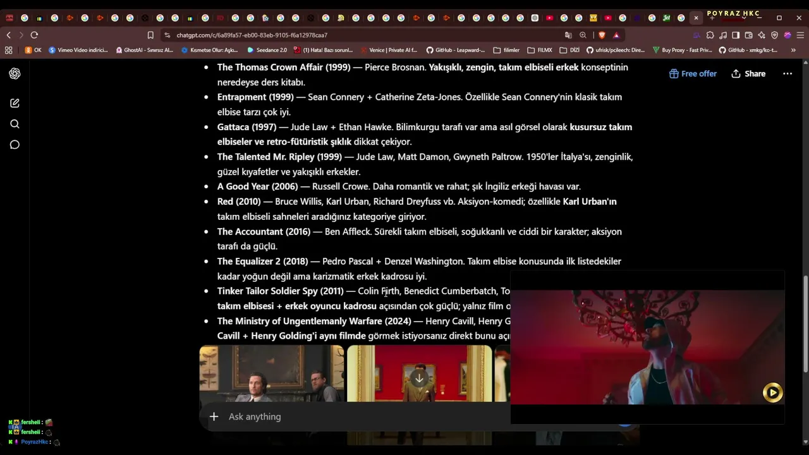The width and height of the screenshot is (809, 455).
Task: Open Leo AI sparkle icon in toolbar
Action: click(762, 35)
